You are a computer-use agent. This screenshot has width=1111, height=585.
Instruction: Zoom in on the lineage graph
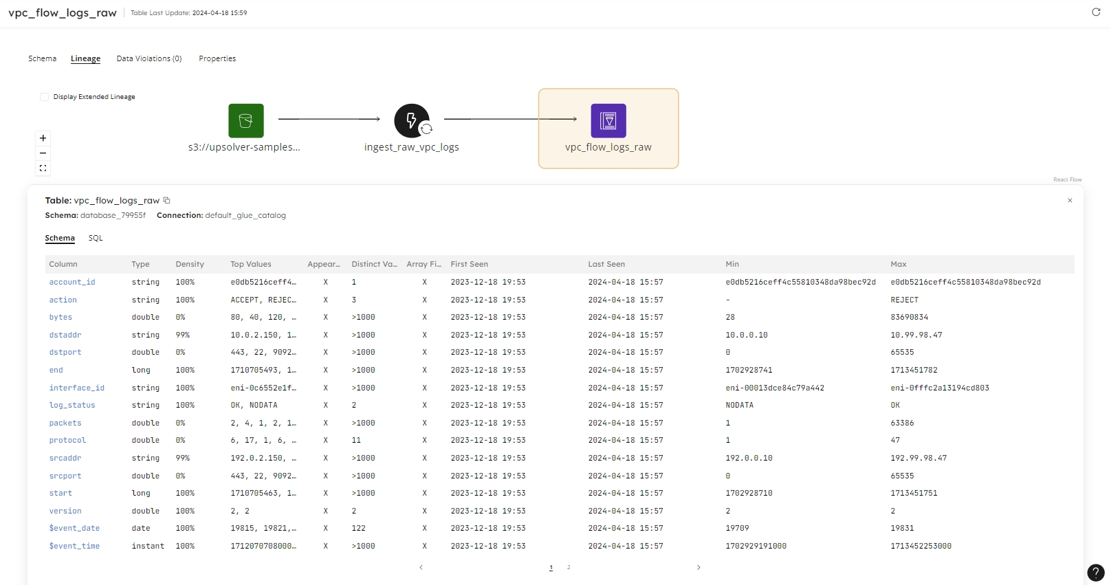(43, 138)
